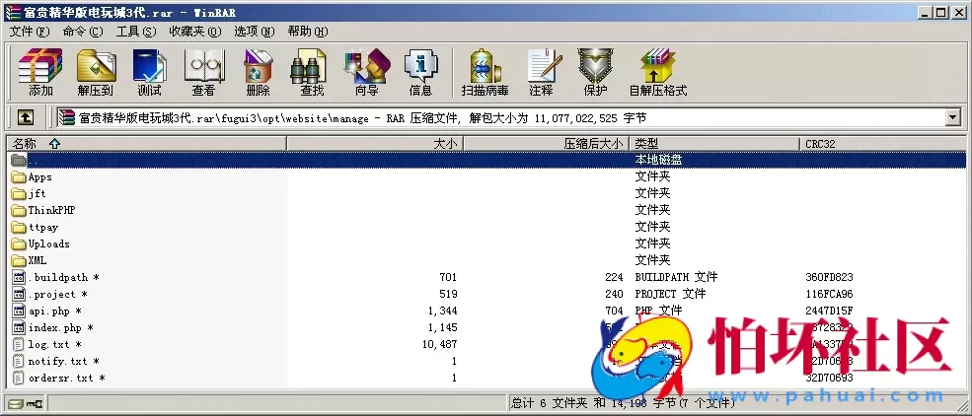Open the address path dropdown arrow
Image resolution: width=972 pixels, height=416 pixels.
tap(953, 117)
